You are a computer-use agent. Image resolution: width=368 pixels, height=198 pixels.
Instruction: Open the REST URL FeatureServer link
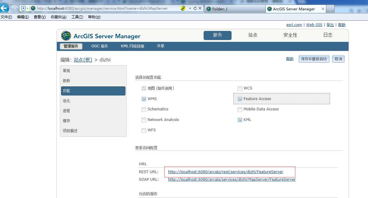point(225,172)
